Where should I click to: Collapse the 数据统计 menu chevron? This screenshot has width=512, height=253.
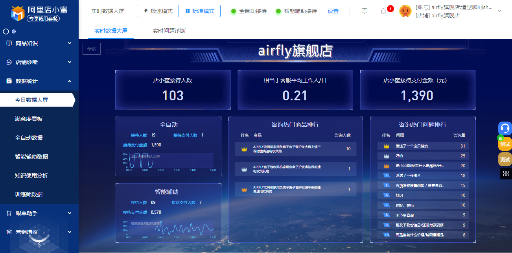coord(70,81)
